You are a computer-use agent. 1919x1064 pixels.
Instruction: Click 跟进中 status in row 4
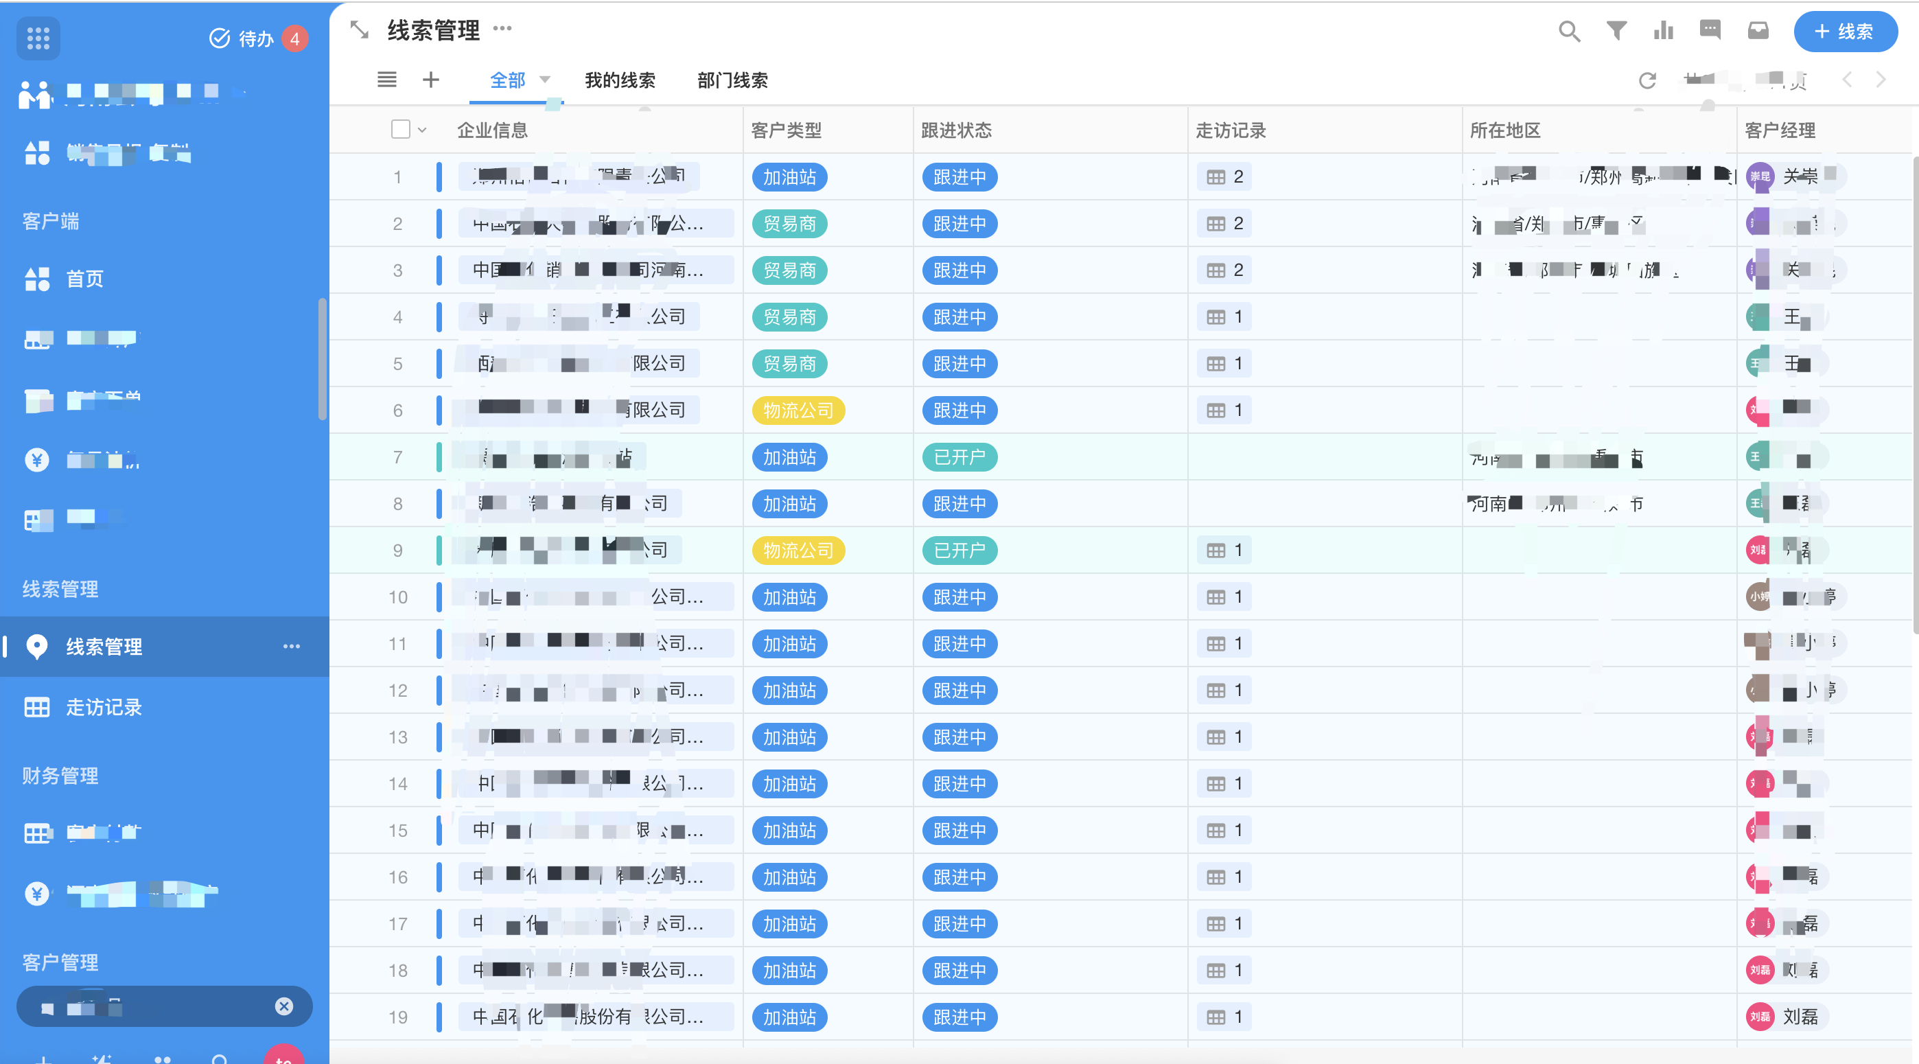959,317
